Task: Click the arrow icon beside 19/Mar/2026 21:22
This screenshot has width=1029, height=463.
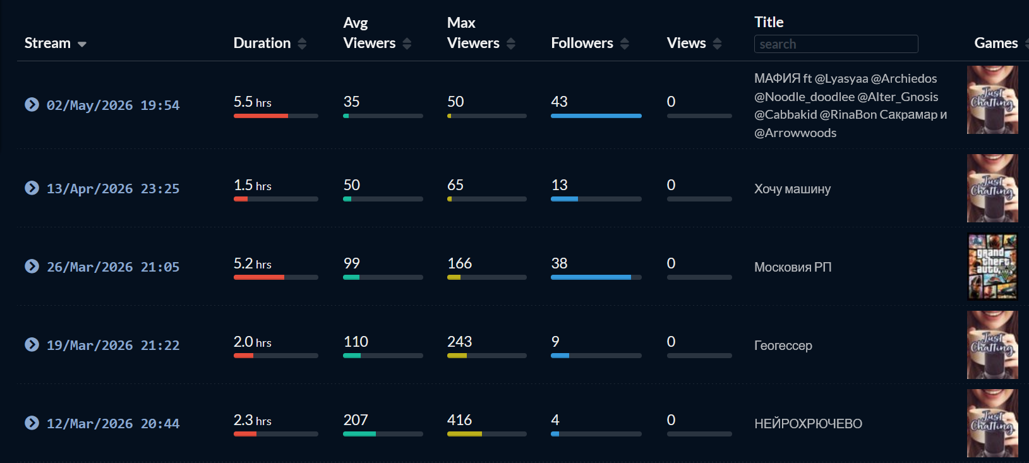Action: (32, 344)
